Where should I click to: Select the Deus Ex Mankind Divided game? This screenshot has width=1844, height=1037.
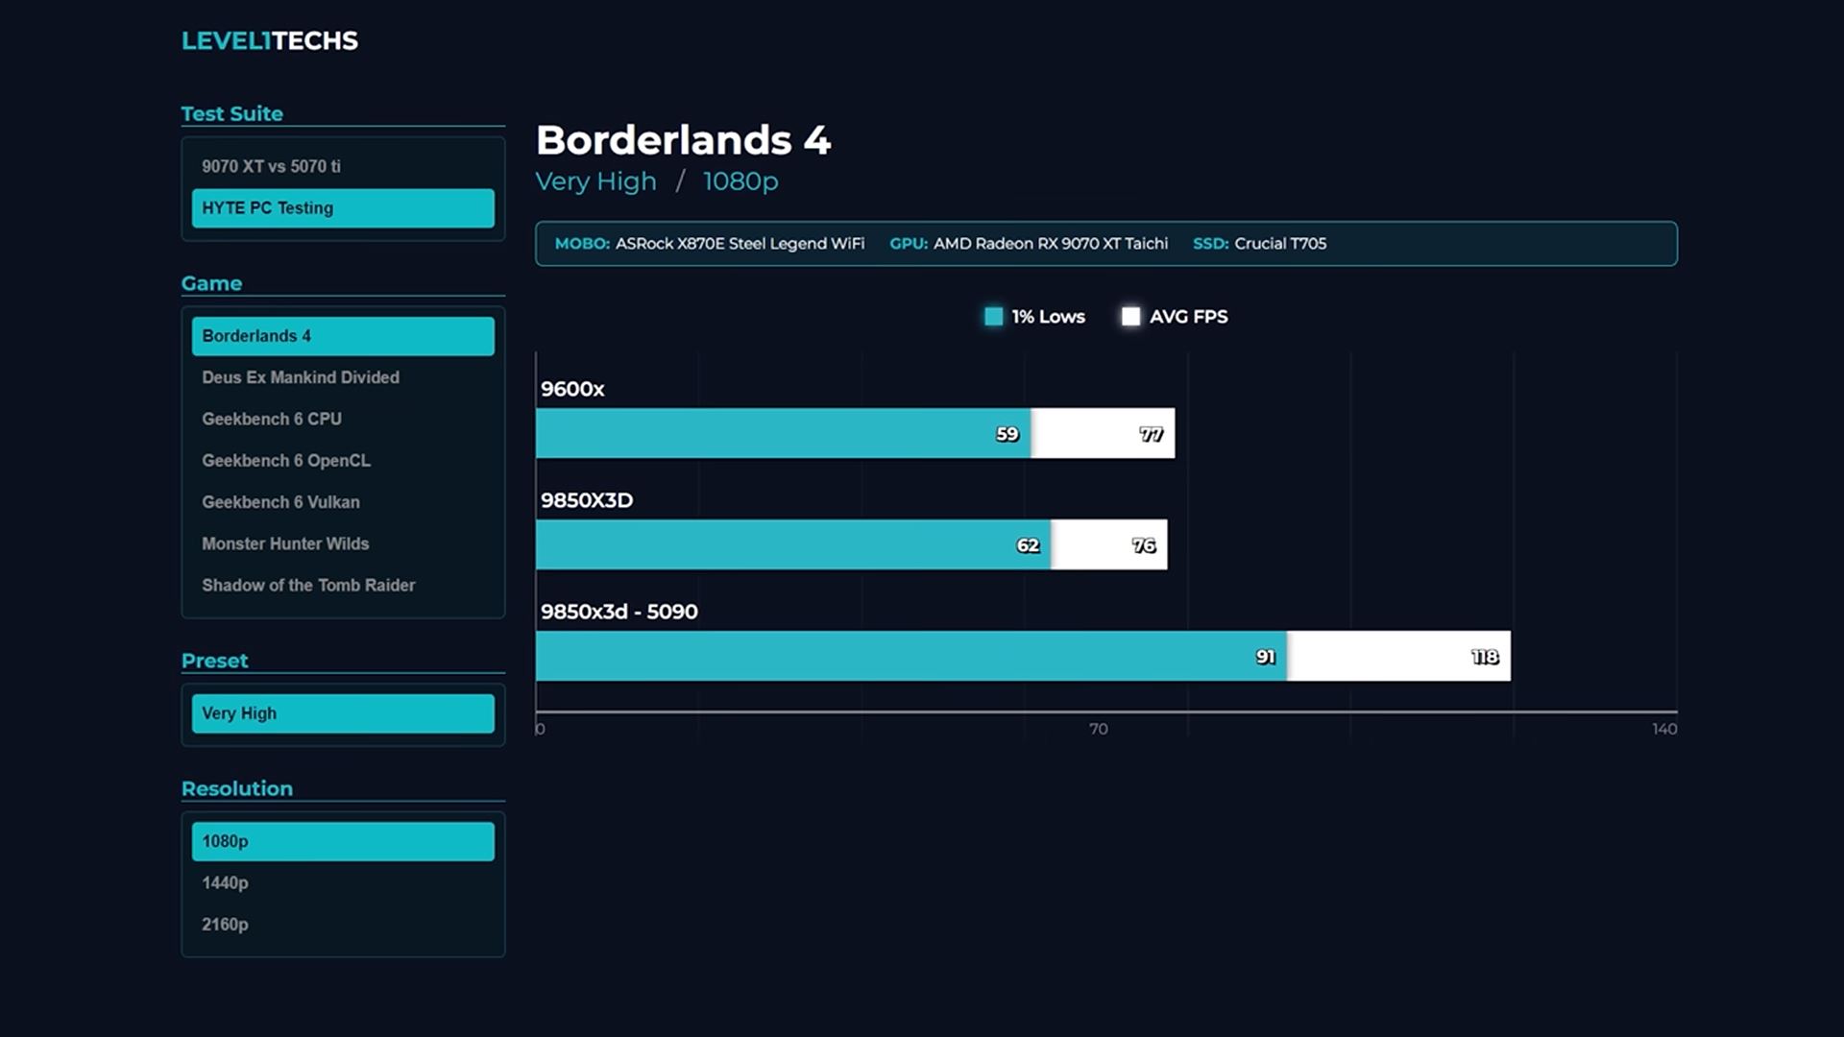coord(301,377)
